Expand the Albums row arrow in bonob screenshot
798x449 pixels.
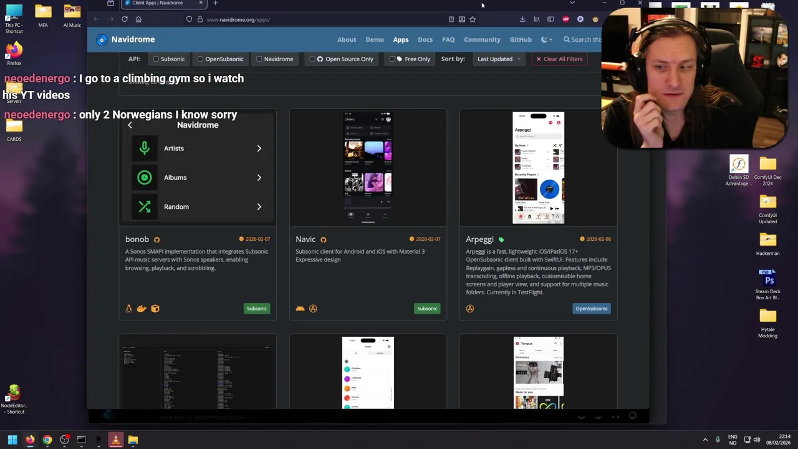[259, 178]
